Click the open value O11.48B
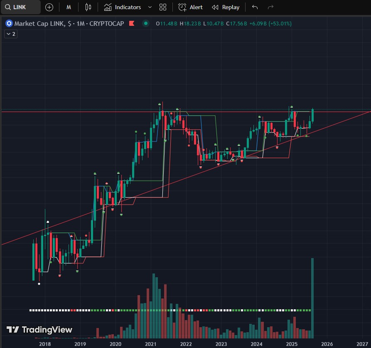Image resolution: width=371 pixels, height=348 pixels. point(166,23)
